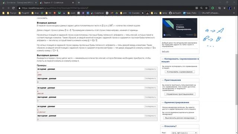Copy the third example's output data
238x134 pixels.
[x=150, y=116]
